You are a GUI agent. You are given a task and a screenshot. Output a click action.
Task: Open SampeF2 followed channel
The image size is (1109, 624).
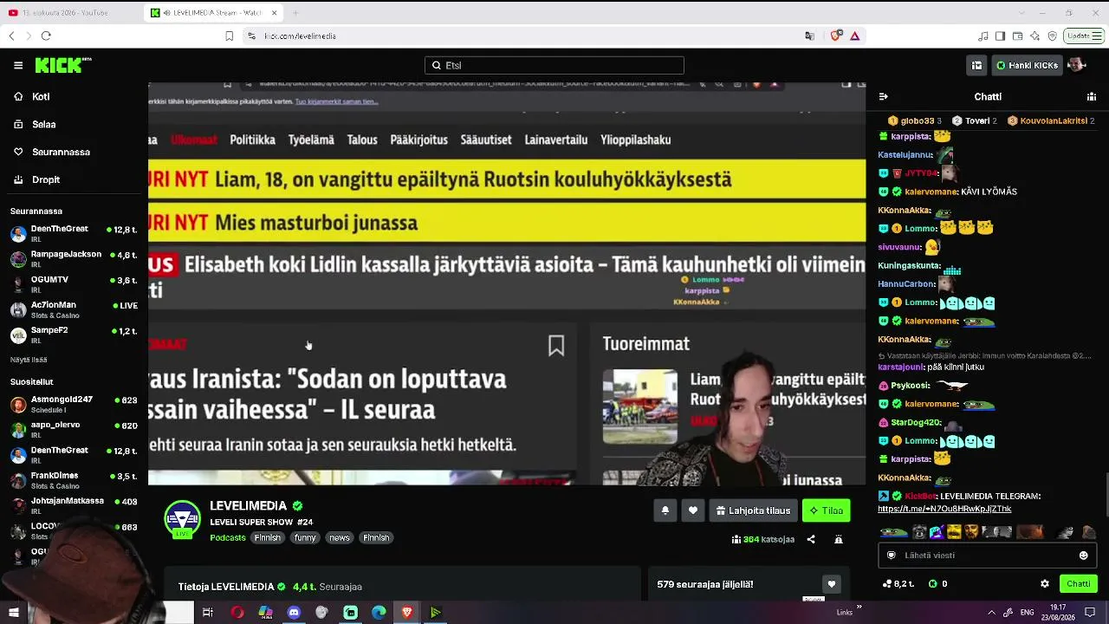pos(74,335)
